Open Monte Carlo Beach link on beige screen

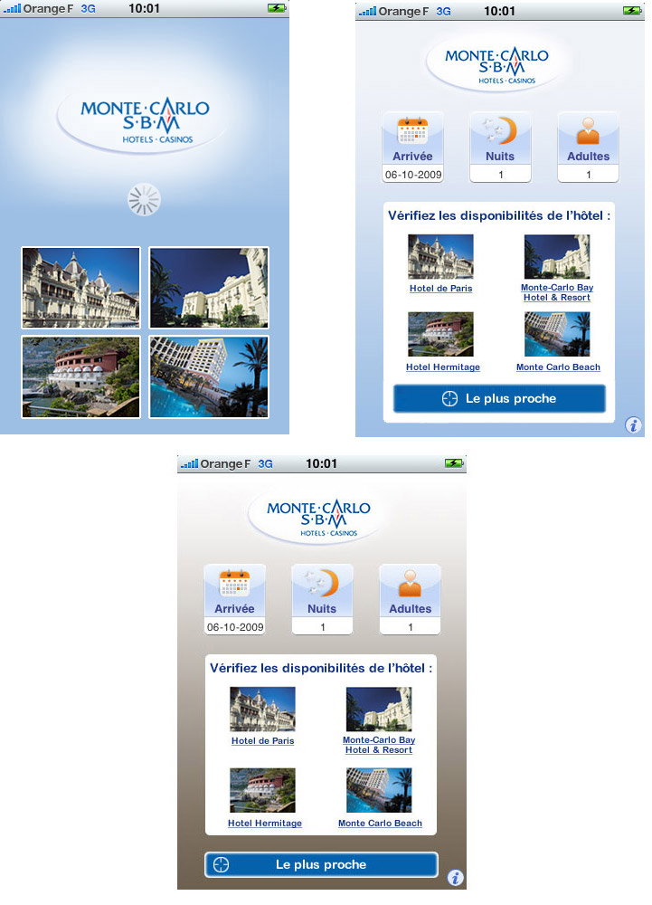click(x=380, y=824)
